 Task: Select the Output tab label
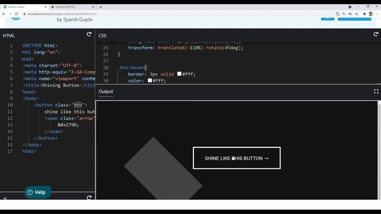(106, 92)
